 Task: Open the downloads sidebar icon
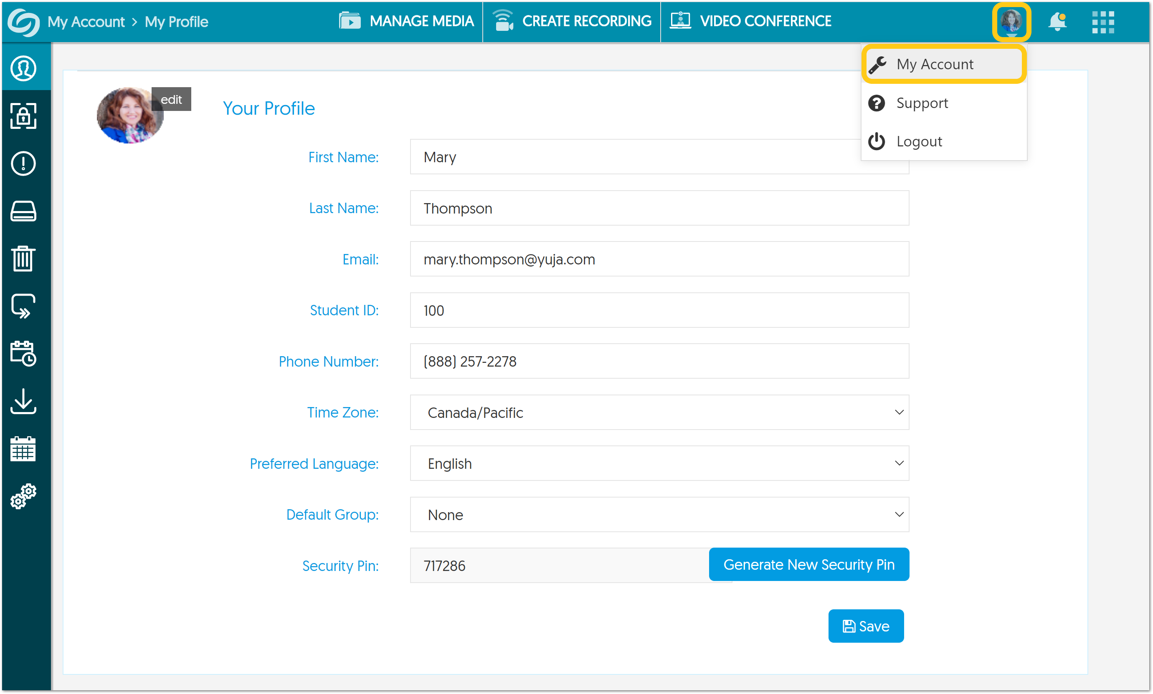[x=23, y=401]
